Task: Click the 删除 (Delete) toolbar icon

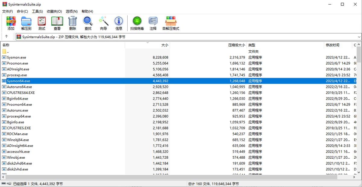Action: coord(72,23)
